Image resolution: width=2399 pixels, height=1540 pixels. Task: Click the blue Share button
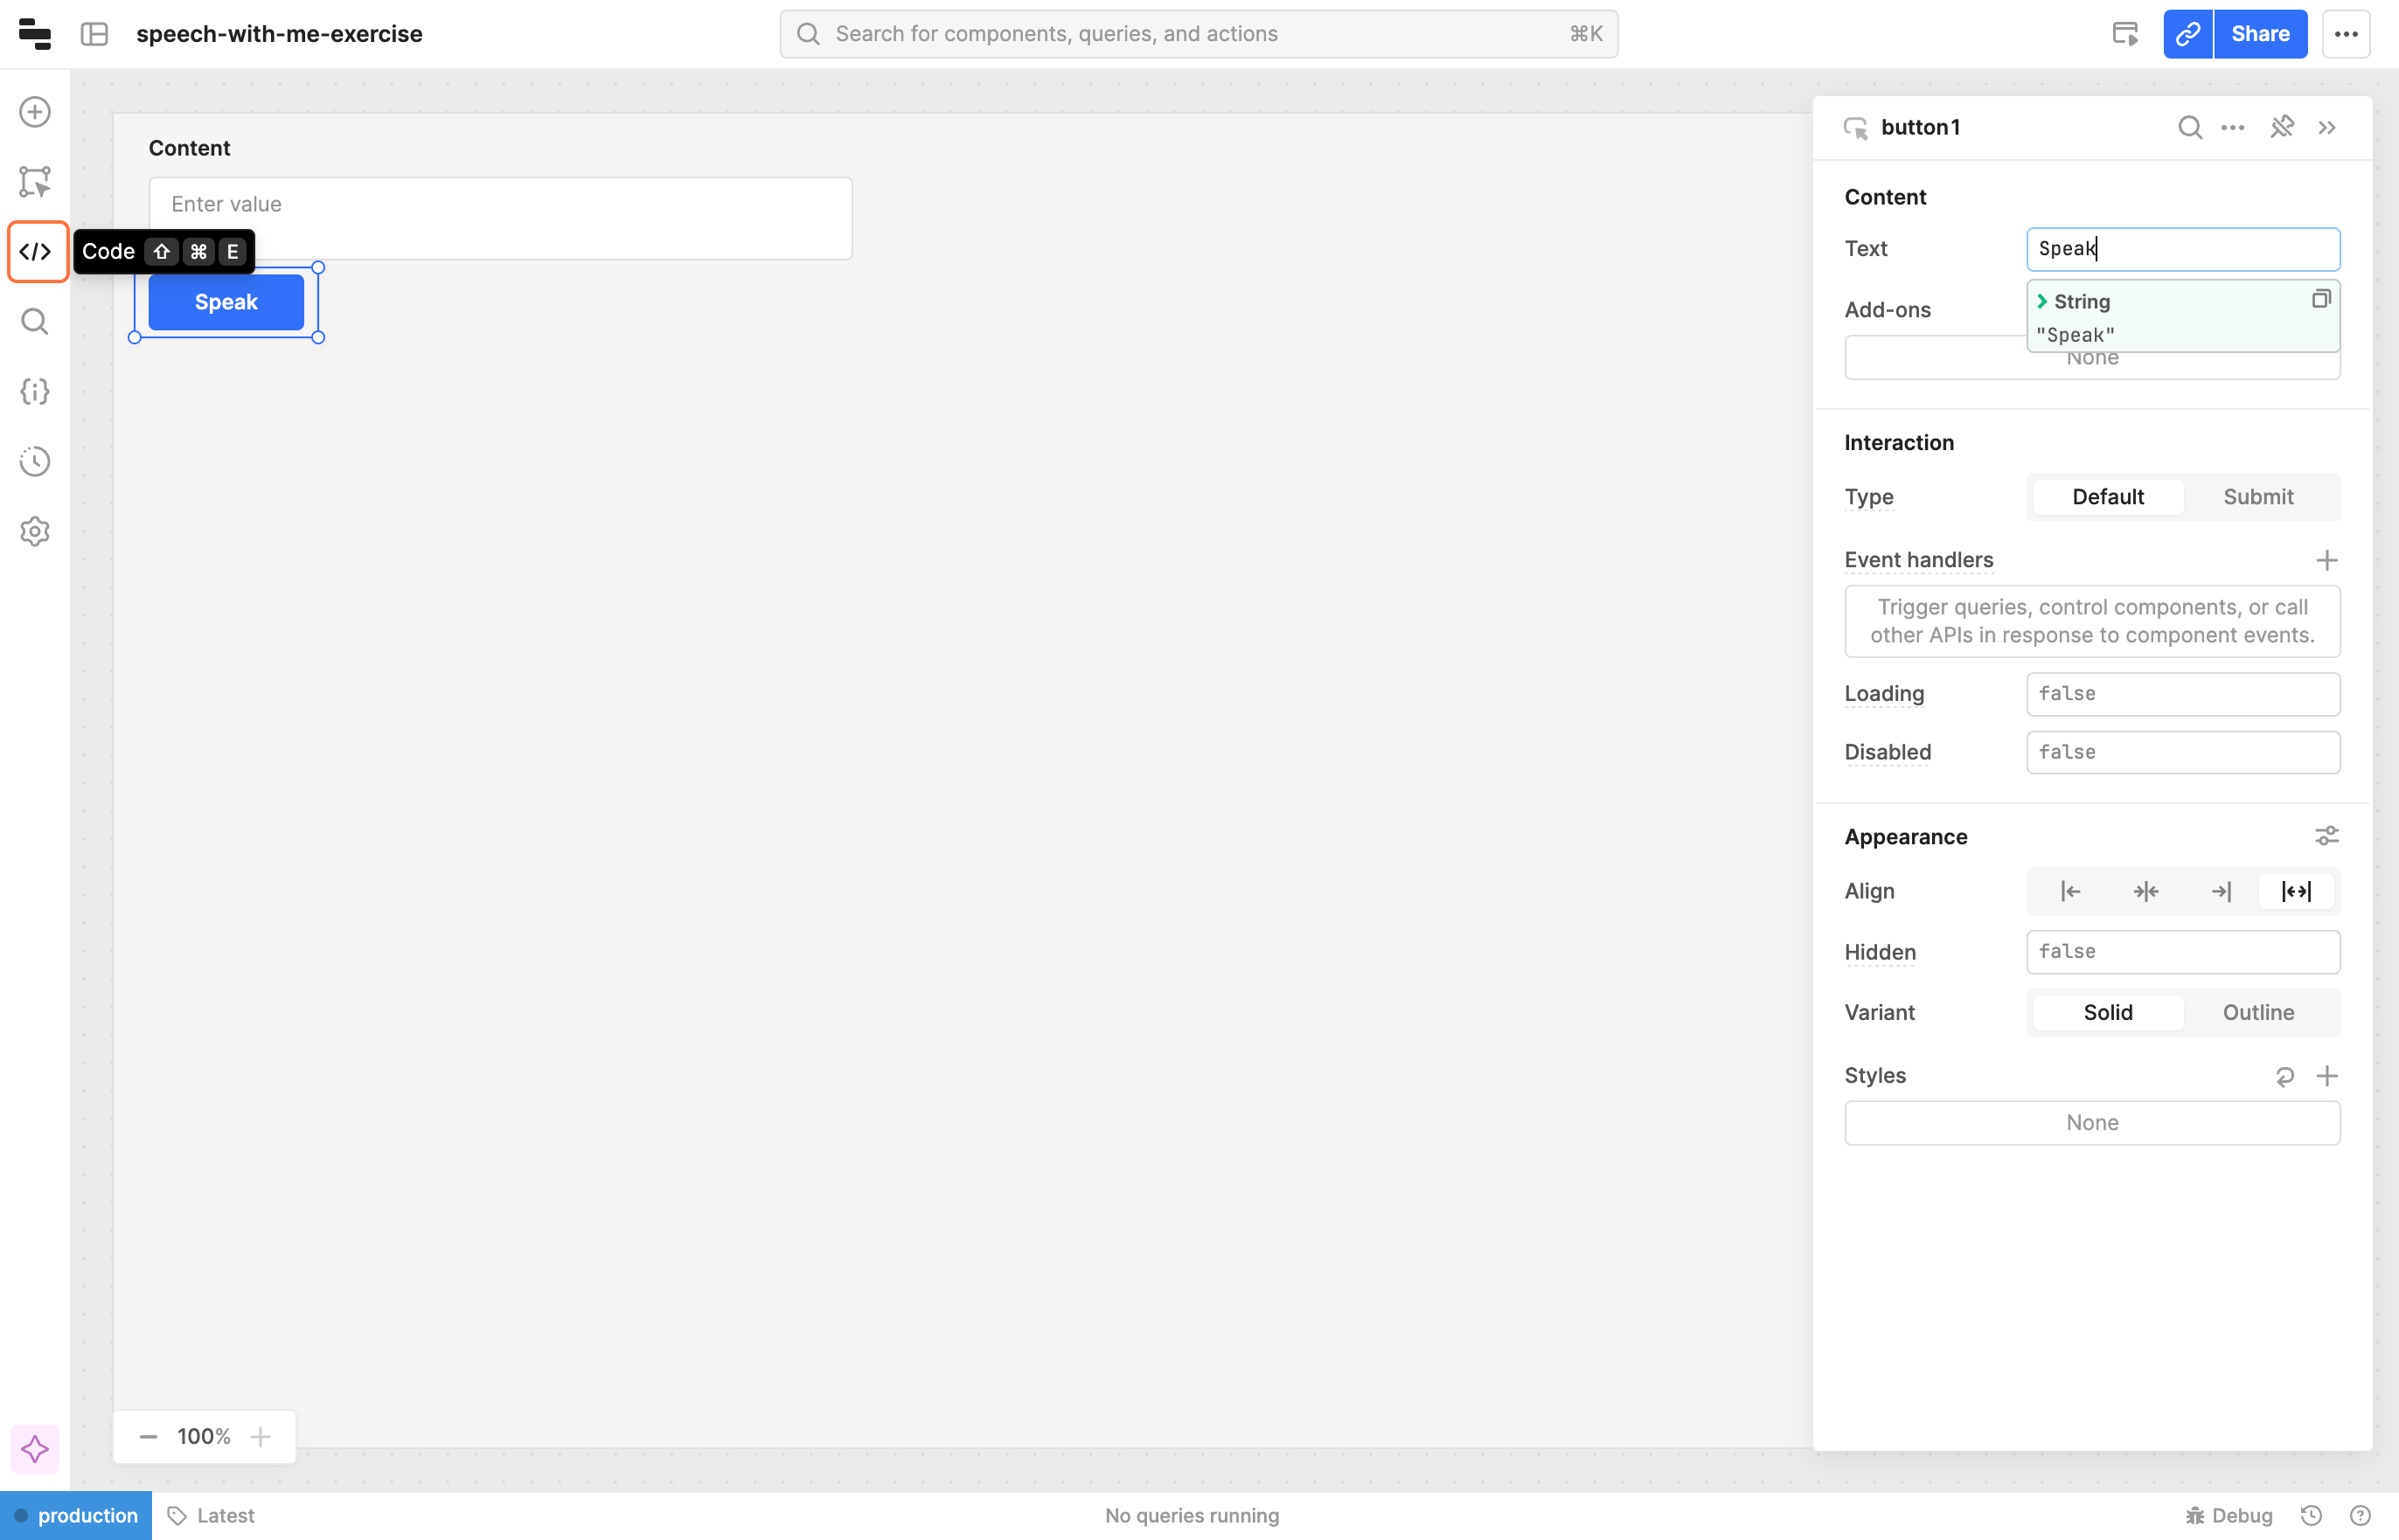click(2260, 34)
